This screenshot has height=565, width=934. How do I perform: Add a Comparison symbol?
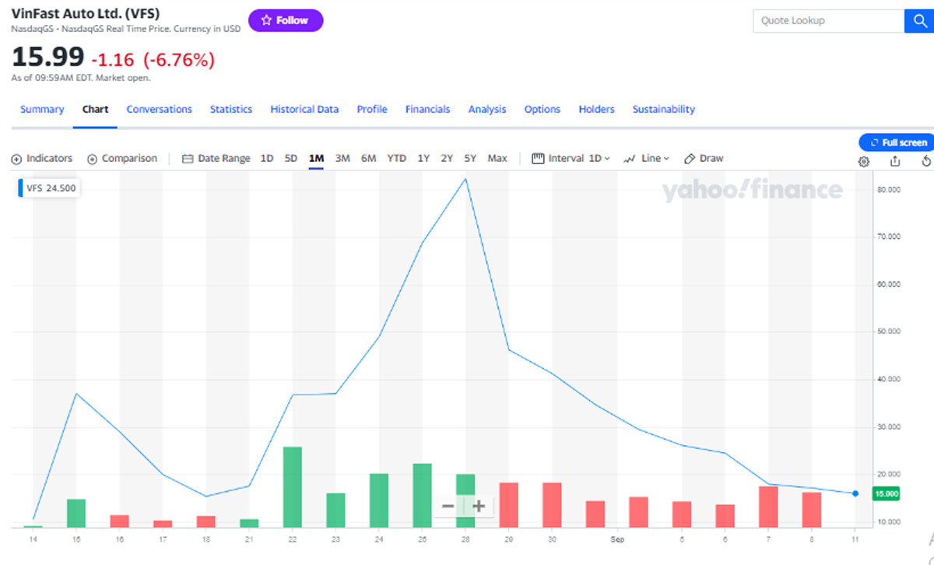click(122, 158)
